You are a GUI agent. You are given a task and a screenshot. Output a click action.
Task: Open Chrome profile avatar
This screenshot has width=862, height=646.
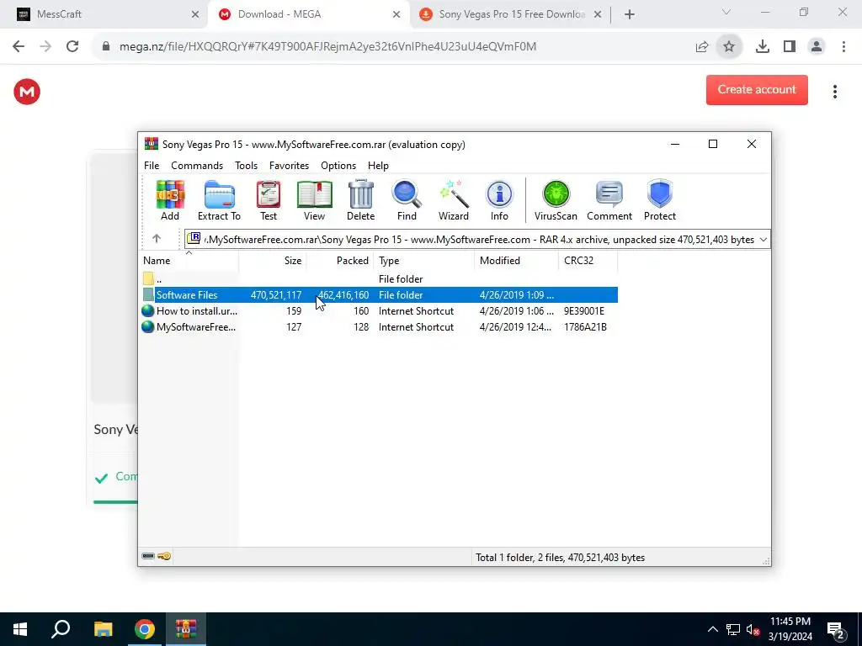(x=817, y=47)
